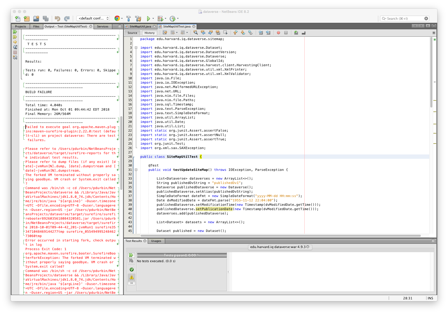Uncomment the selected lines

pyautogui.click(x=304, y=33)
